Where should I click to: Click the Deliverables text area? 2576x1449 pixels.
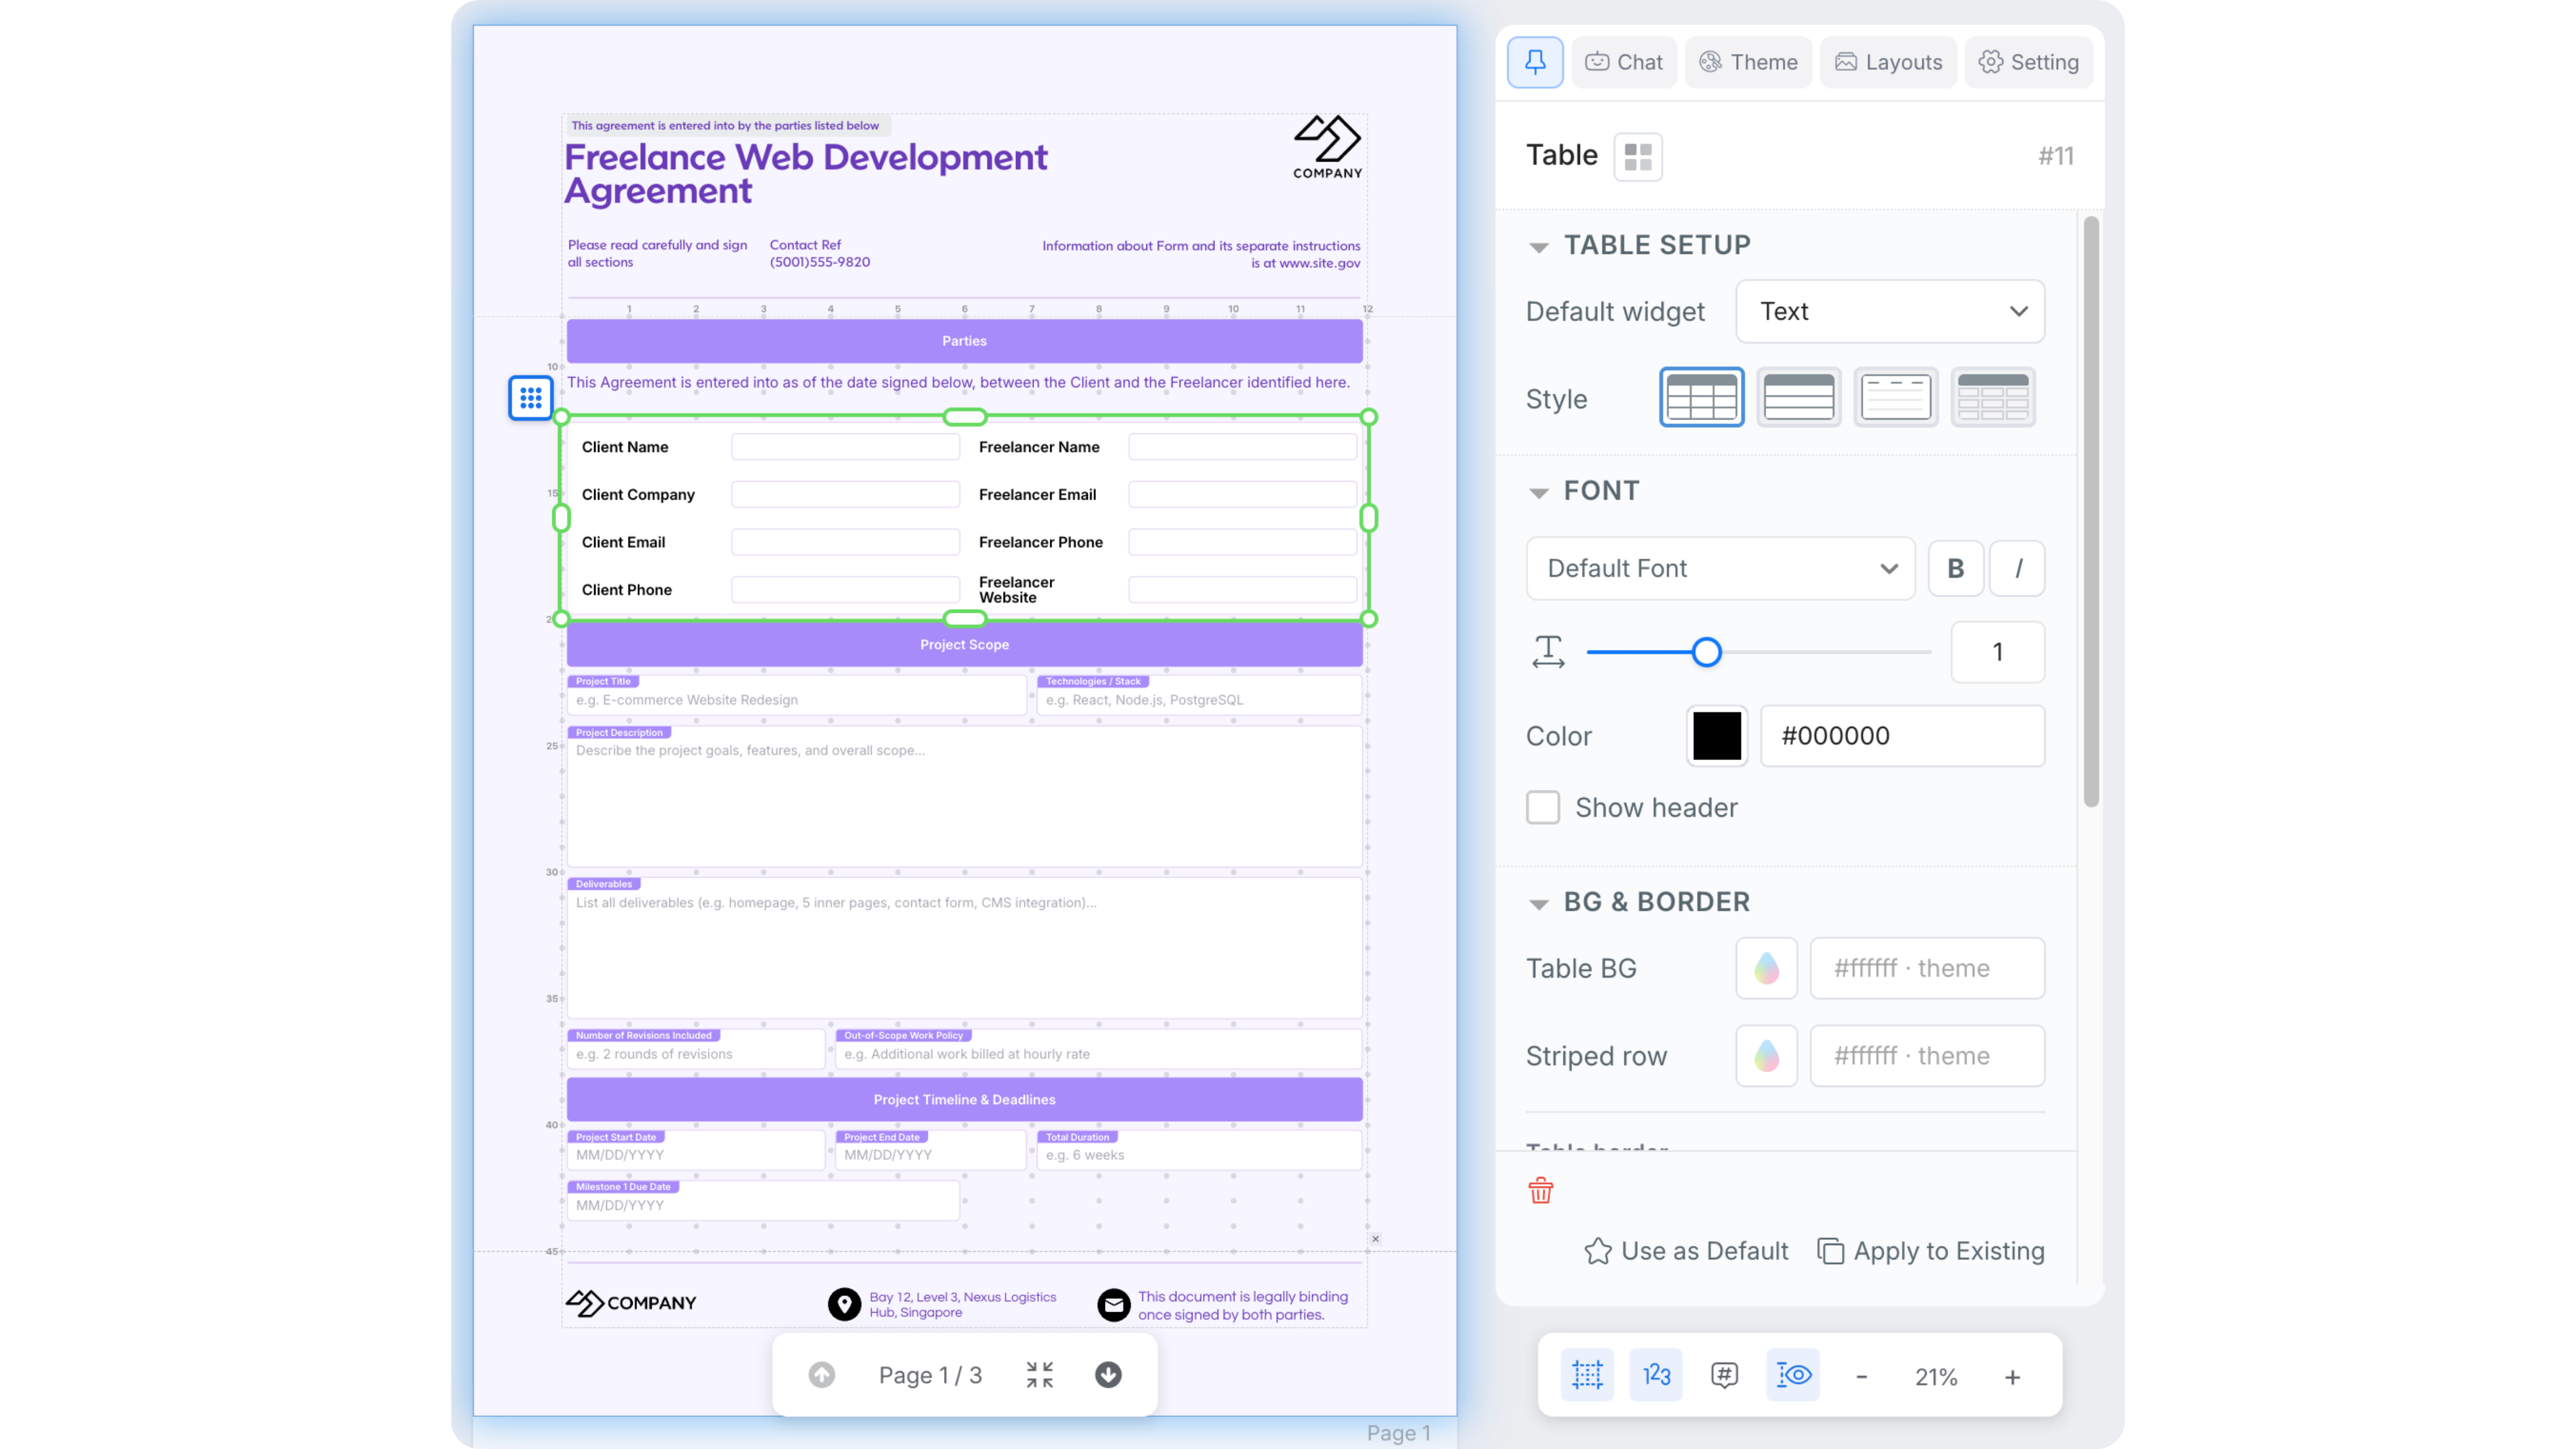coord(964,948)
